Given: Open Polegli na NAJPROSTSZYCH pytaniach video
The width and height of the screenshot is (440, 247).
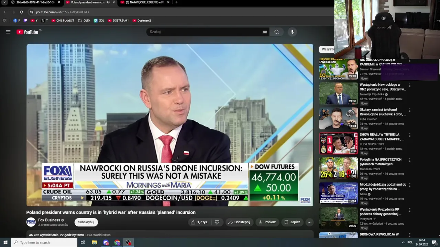Looking at the screenshot, I should click(x=381, y=162).
